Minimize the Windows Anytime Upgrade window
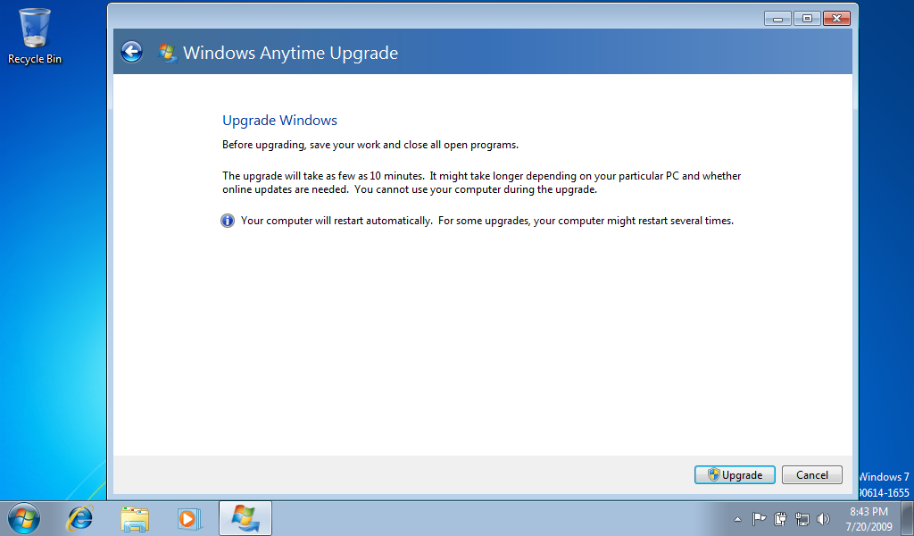This screenshot has width=914, height=536. pos(777,19)
